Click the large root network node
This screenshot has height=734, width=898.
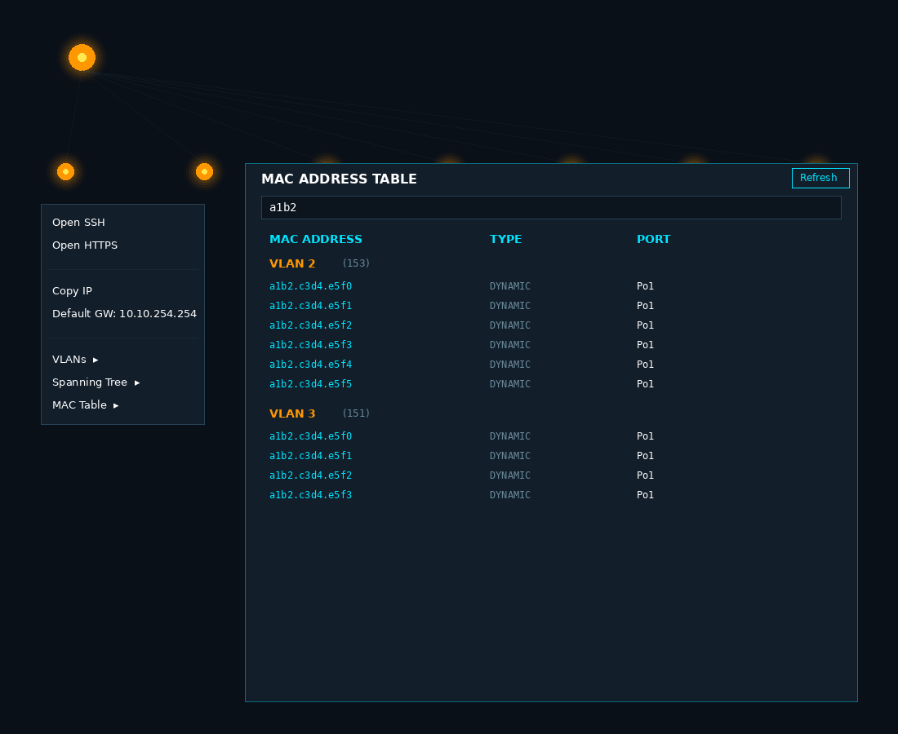(x=82, y=58)
